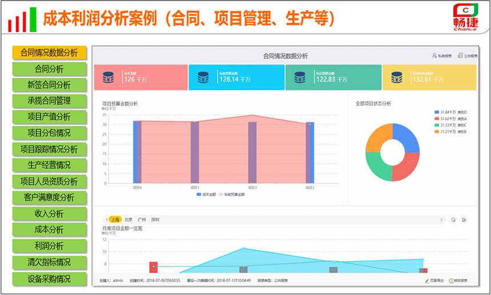Image resolution: width=491 pixels, height=295 pixels.
Task: Click left chevron before 上海 tab
Action: 107,220
